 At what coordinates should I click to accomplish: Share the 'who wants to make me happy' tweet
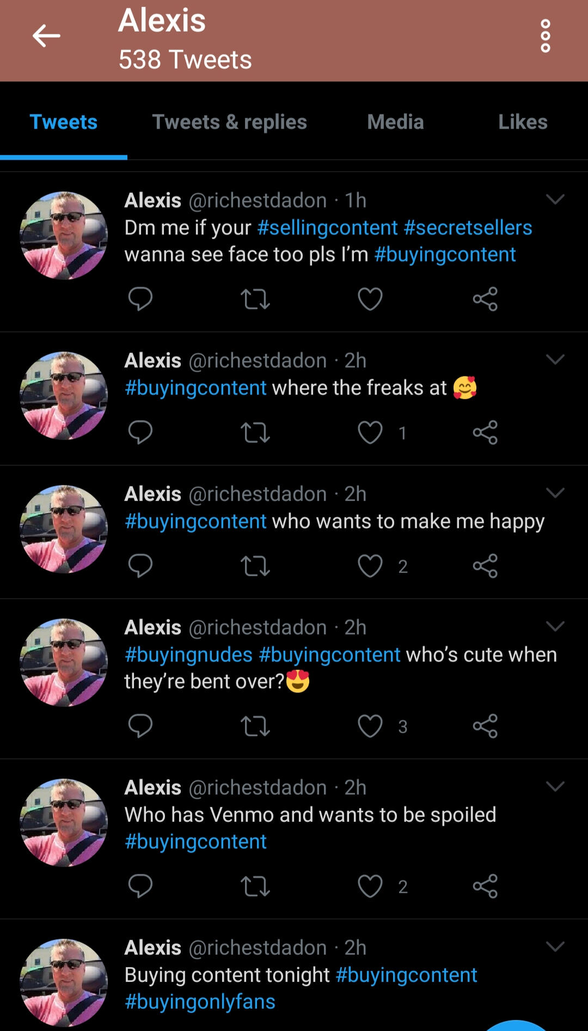coord(485,566)
